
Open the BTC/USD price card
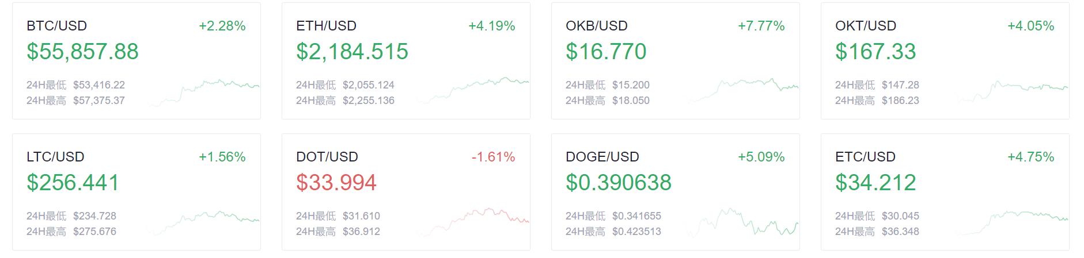[137, 61]
